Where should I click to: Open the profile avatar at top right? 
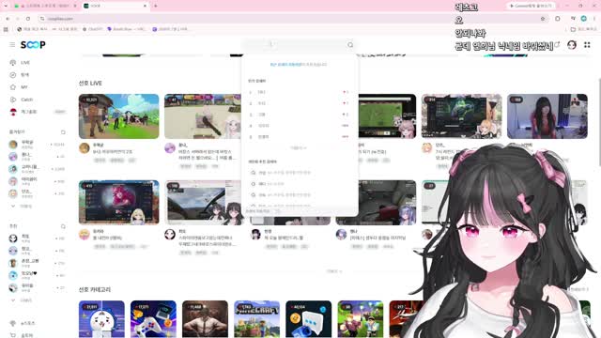click(572, 45)
